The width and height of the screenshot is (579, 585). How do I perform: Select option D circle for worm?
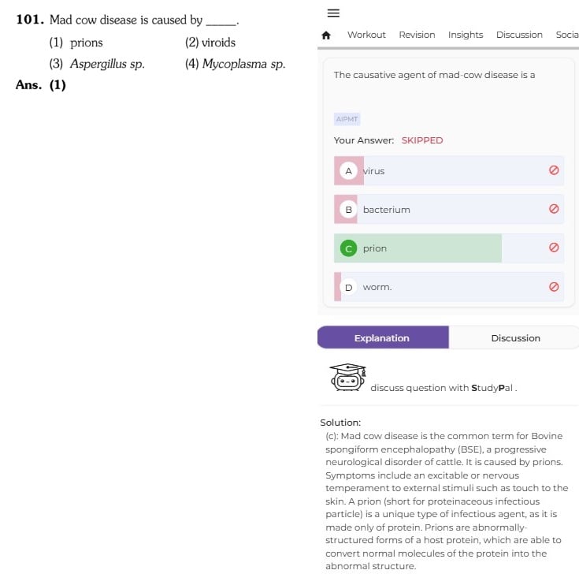click(349, 287)
